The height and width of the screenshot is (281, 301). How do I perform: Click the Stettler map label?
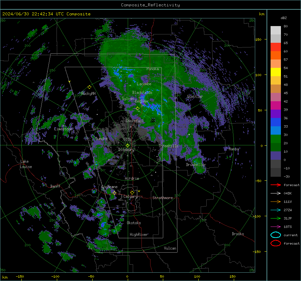195,97
